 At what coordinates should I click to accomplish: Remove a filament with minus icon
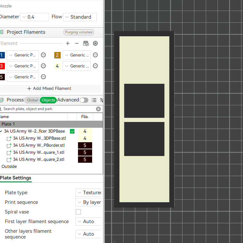tap(76, 43)
